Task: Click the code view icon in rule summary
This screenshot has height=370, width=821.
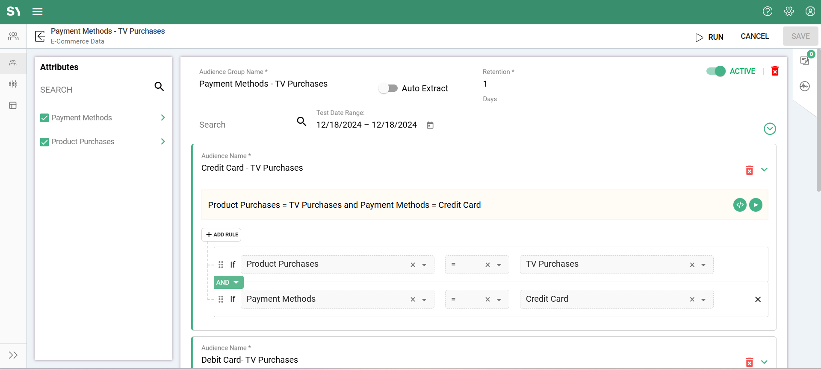Action: (x=740, y=205)
